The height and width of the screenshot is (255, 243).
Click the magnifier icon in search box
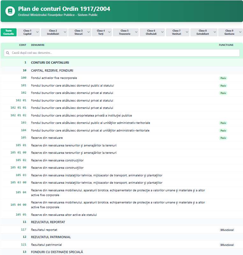pyautogui.click(x=8, y=53)
